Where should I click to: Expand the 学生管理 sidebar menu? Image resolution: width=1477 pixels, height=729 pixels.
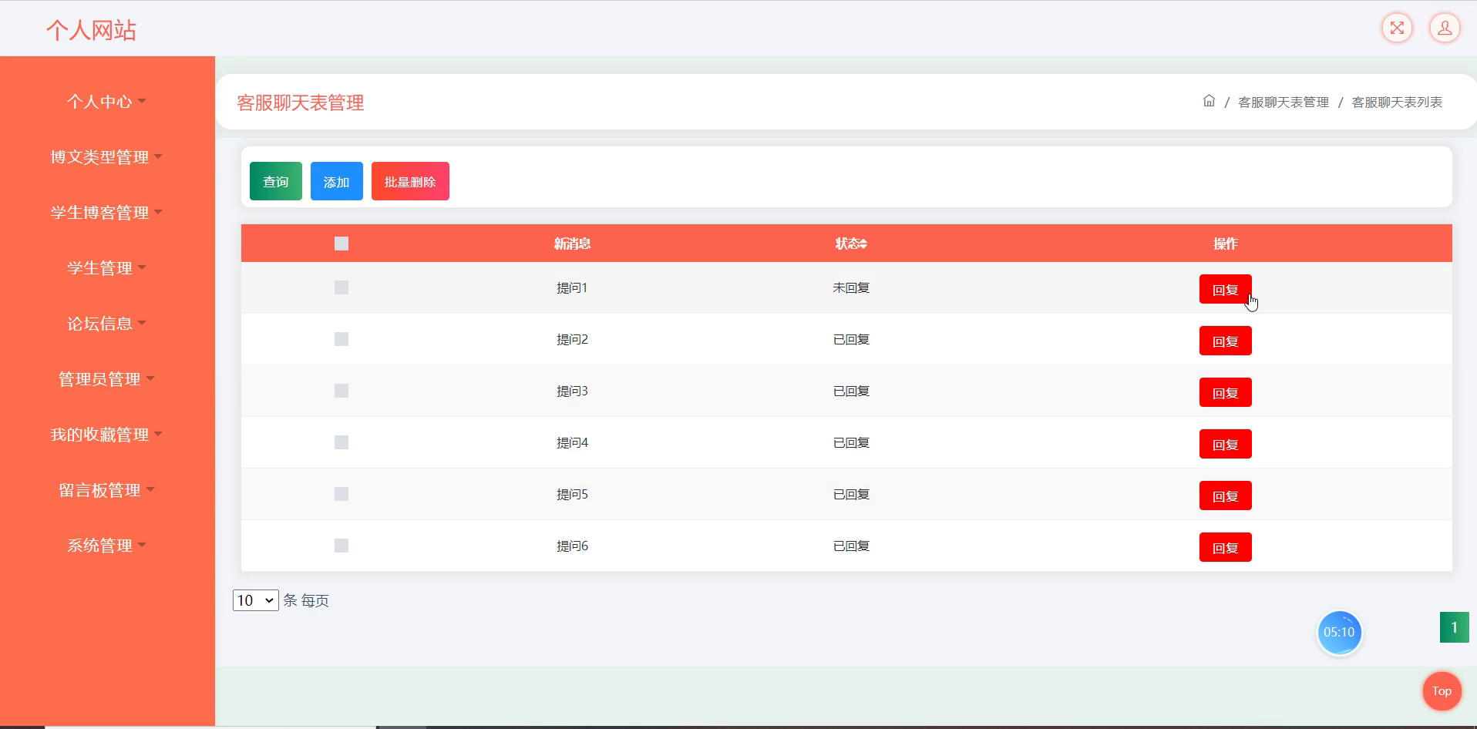tap(106, 268)
